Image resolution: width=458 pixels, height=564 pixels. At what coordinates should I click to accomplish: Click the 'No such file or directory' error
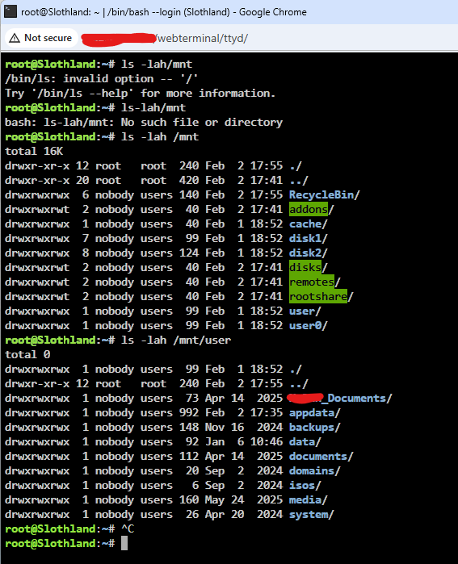point(144,123)
